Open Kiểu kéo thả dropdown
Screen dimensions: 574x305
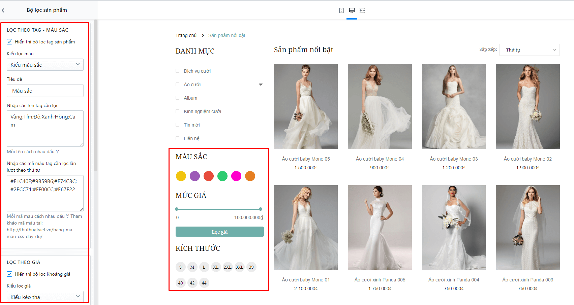click(x=45, y=297)
